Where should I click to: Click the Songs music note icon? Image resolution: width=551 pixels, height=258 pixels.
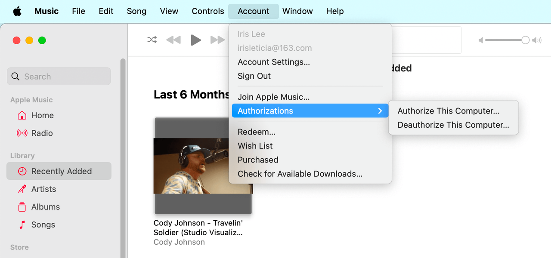pyautogui.click(x=22, y=224)
